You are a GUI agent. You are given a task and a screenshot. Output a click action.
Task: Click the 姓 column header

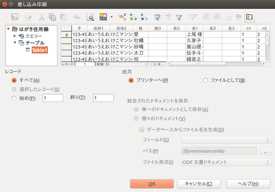pyautogui.click(x=141, y=28)
